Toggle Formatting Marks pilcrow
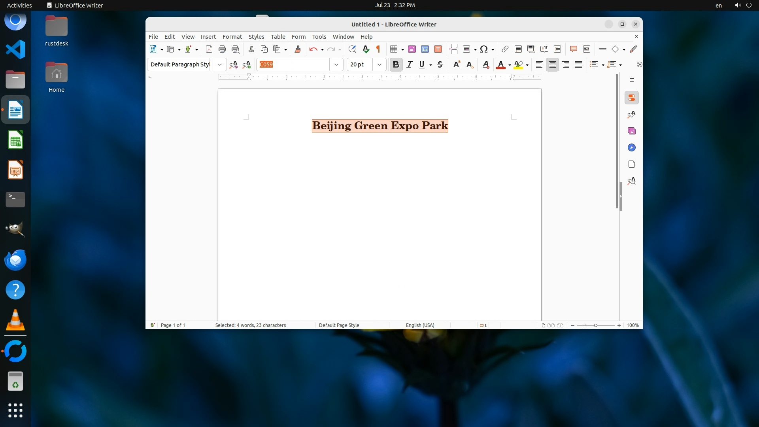The width and height of the screenshot is (759, 427). [x=378, y=49]
